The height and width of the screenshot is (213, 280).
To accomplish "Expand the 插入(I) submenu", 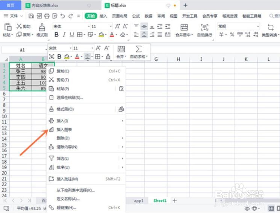I will 86,121.
